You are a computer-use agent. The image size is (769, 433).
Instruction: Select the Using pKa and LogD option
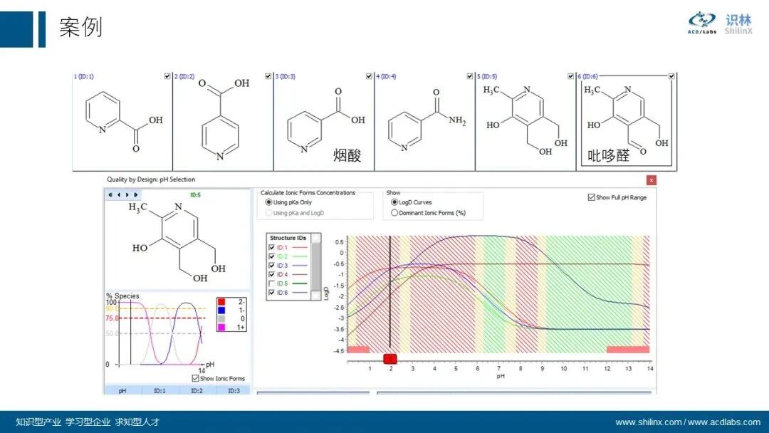[268, 213]
